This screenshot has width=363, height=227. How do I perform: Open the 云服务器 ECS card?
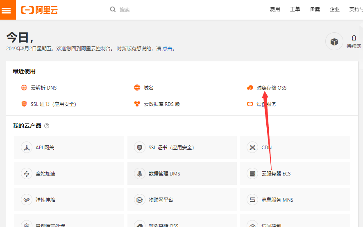(295, 173)
